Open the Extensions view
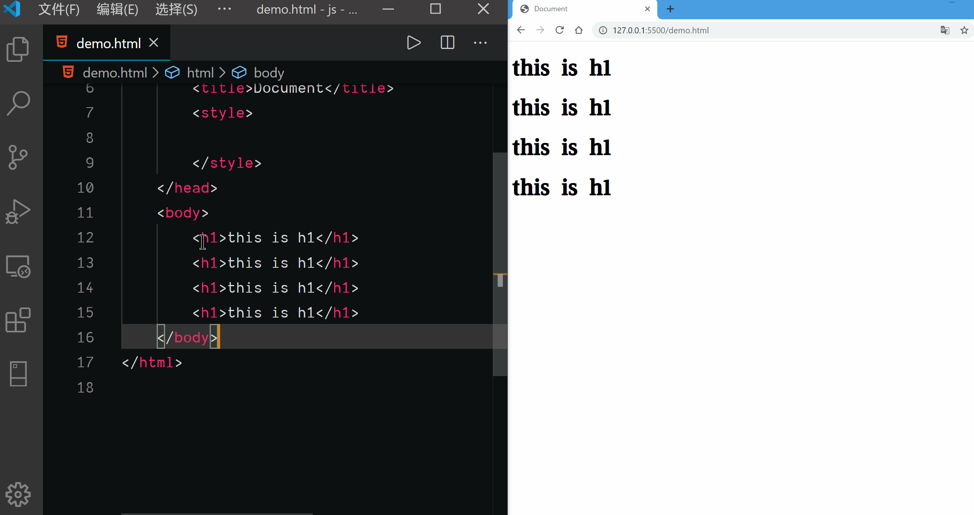The height and width of the screenshot is (515, 974). (x=18, y=320)
